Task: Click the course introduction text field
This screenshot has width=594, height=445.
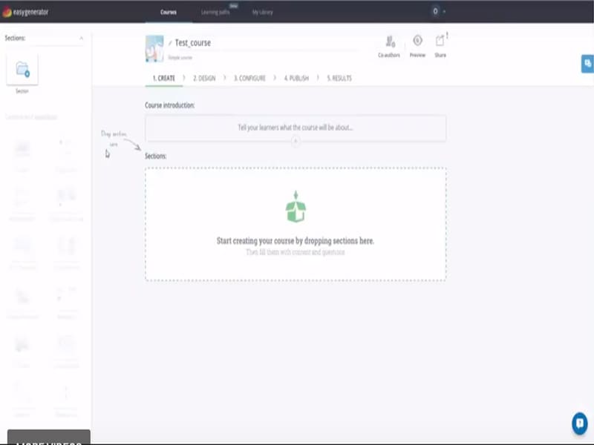Action: click(x=295, y=128)
